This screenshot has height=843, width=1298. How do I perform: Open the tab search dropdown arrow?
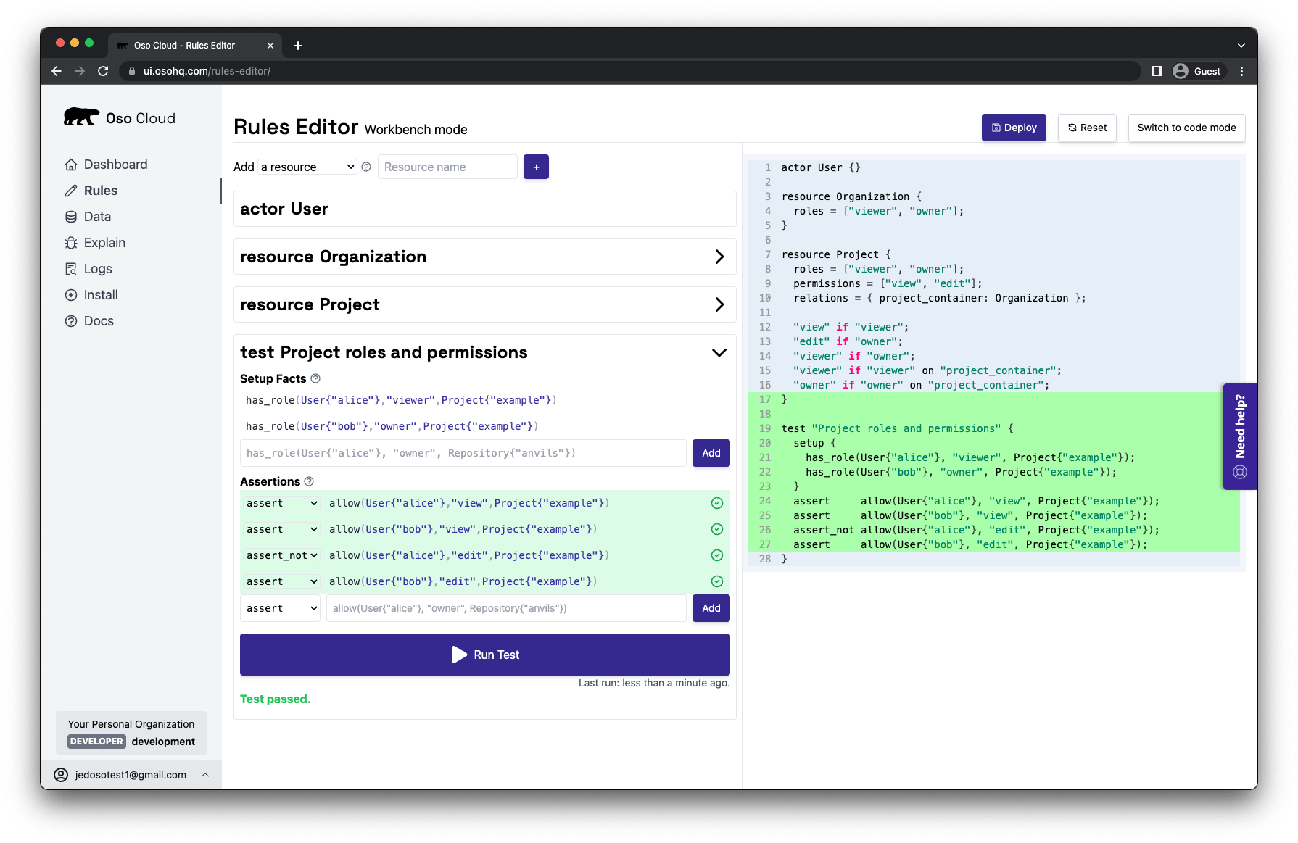1241,46
